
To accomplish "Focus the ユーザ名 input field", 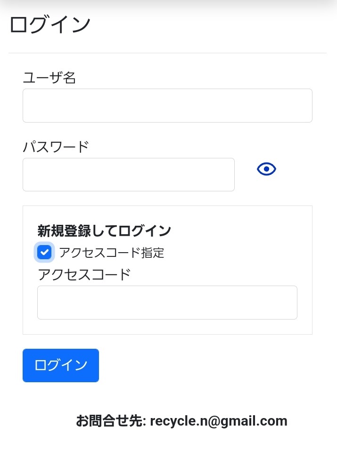I will point(167,106).
